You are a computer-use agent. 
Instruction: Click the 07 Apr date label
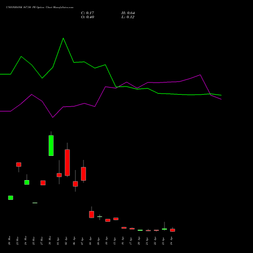tap(82, 240)
